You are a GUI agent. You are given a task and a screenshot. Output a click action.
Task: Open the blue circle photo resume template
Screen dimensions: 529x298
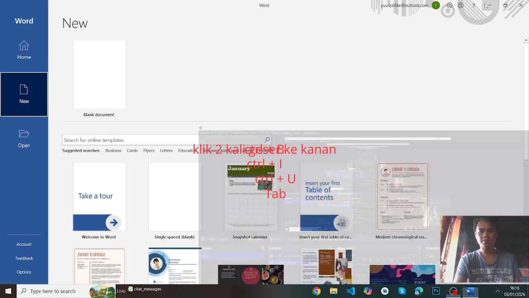(175, 266)
